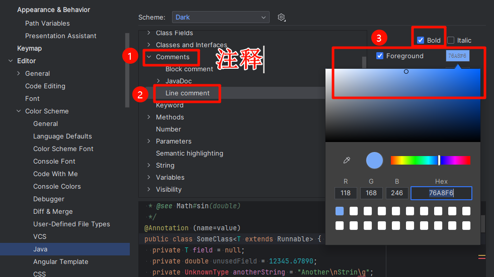Select Code With Me color settings

pyautogui.click(x=55, y=174)
